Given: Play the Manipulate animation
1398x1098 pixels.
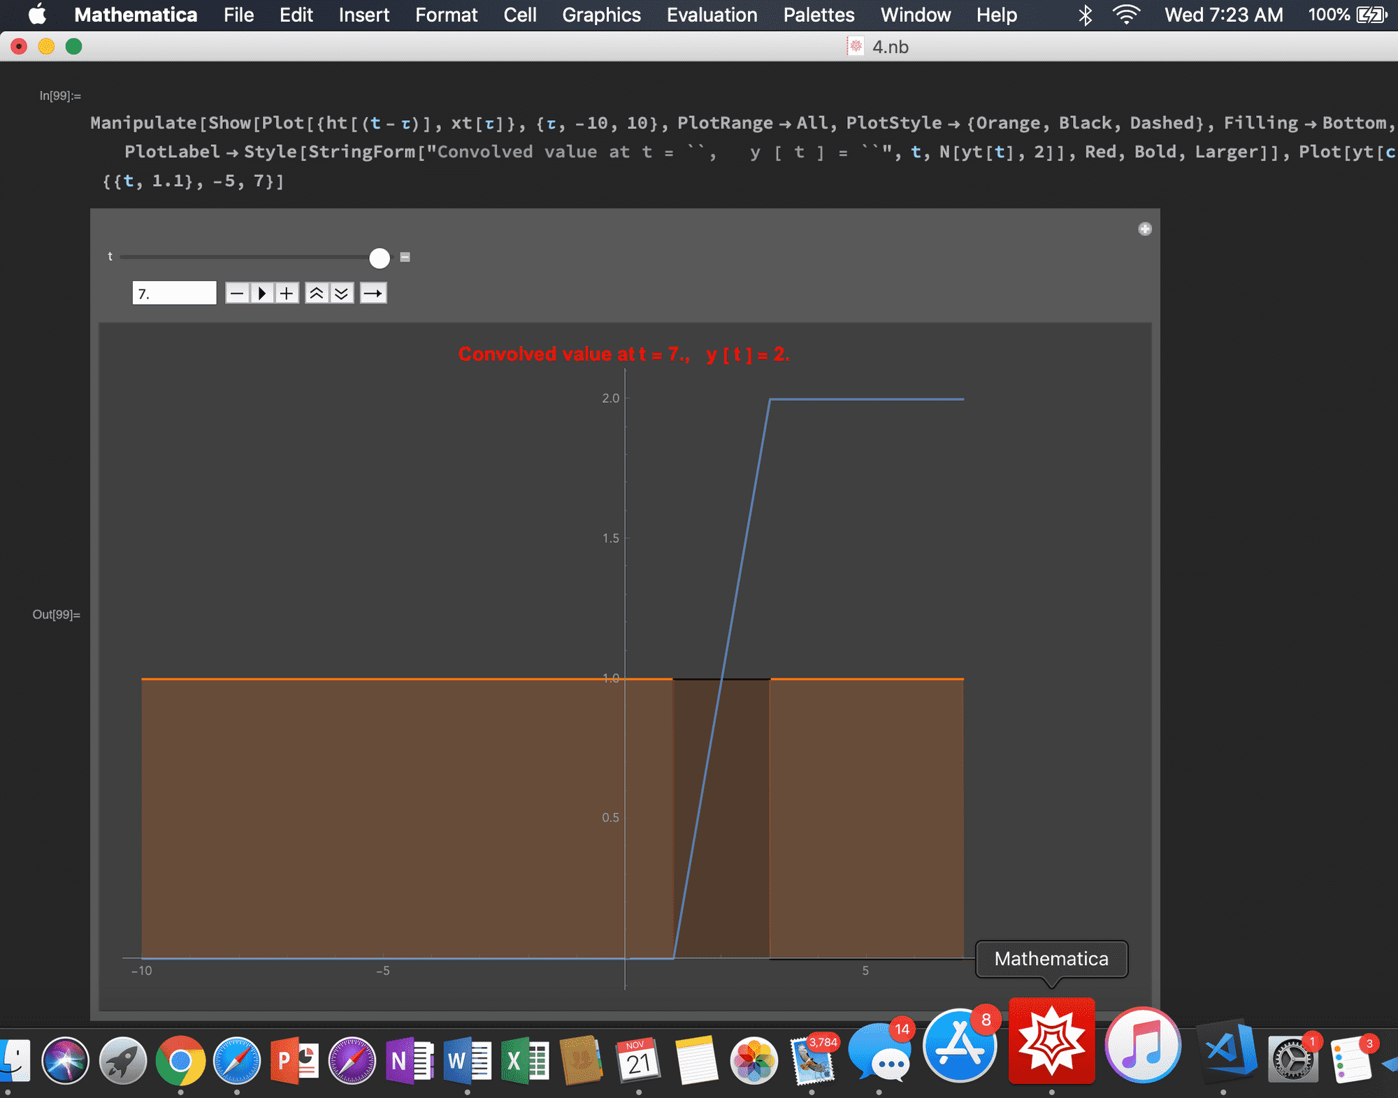Looking at the screenshot, I should (x=261, y=293).
